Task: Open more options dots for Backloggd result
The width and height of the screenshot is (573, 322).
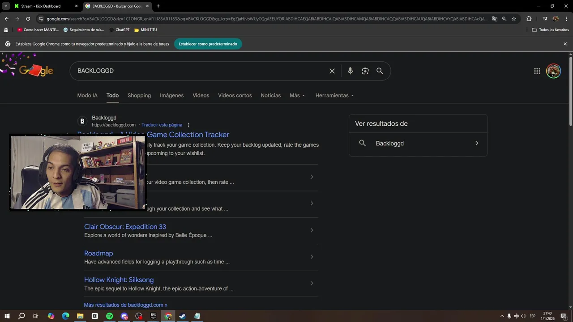Action: [188, 125]
